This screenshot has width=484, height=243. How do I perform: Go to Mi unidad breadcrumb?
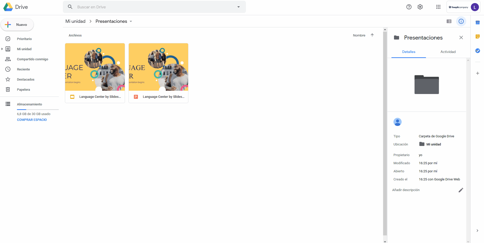point(75,21)
